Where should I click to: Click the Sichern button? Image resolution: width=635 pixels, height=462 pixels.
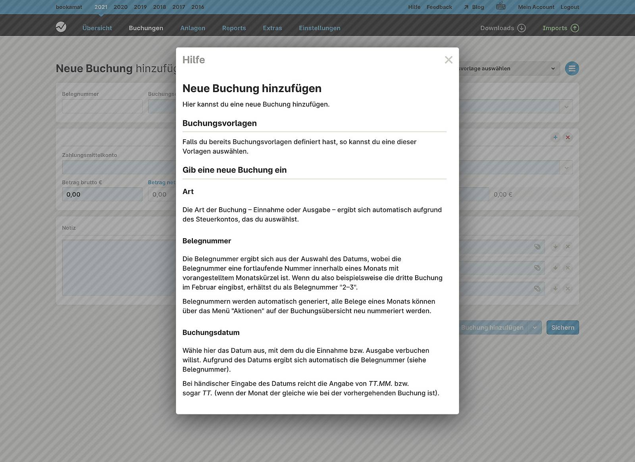pos(563,327)
